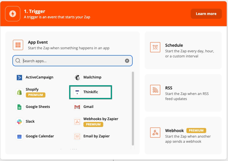The width and height of the screenshot is (228, 161).
Task: Select the ActiveCampaign app icon
Action: tap(19, 77)
